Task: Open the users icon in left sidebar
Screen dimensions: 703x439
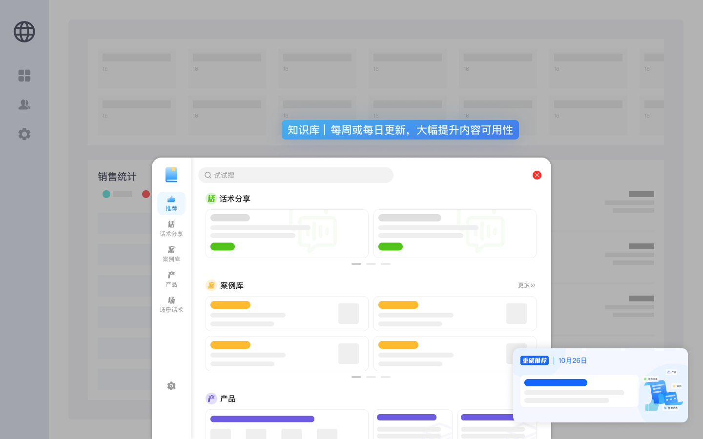Action: click(24, 104)
